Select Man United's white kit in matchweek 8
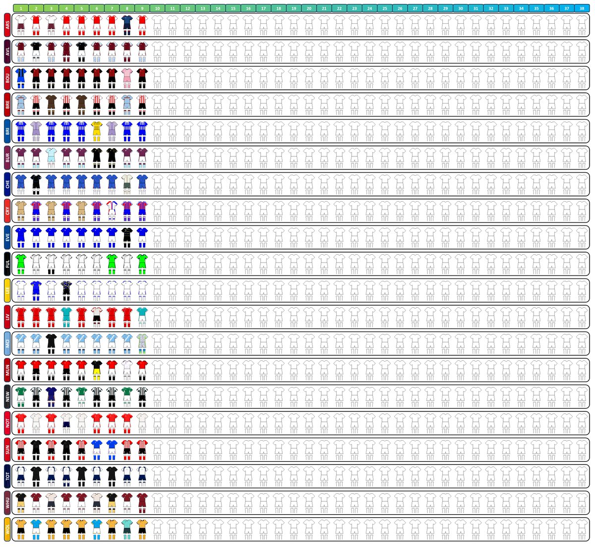Screen dimensions: 595x547 click(127, 371)
